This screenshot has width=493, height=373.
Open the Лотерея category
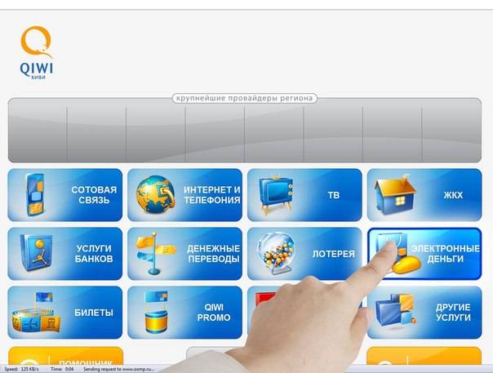click(304, 254)
